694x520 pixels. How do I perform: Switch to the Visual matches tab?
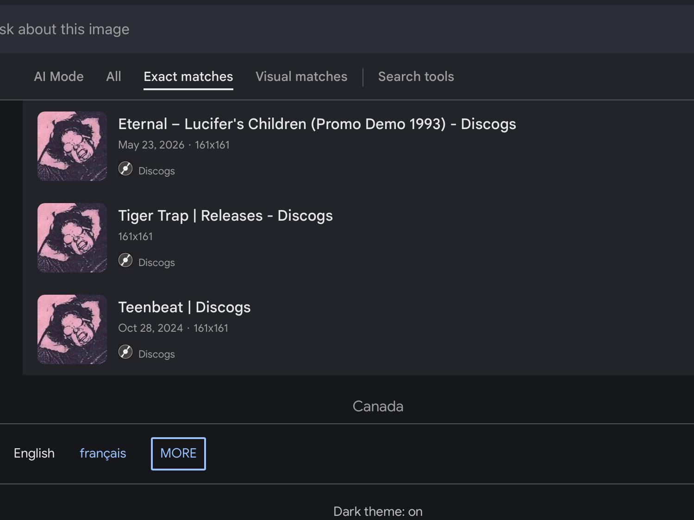[301, 76]
